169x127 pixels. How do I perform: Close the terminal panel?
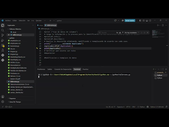point(166,69)
